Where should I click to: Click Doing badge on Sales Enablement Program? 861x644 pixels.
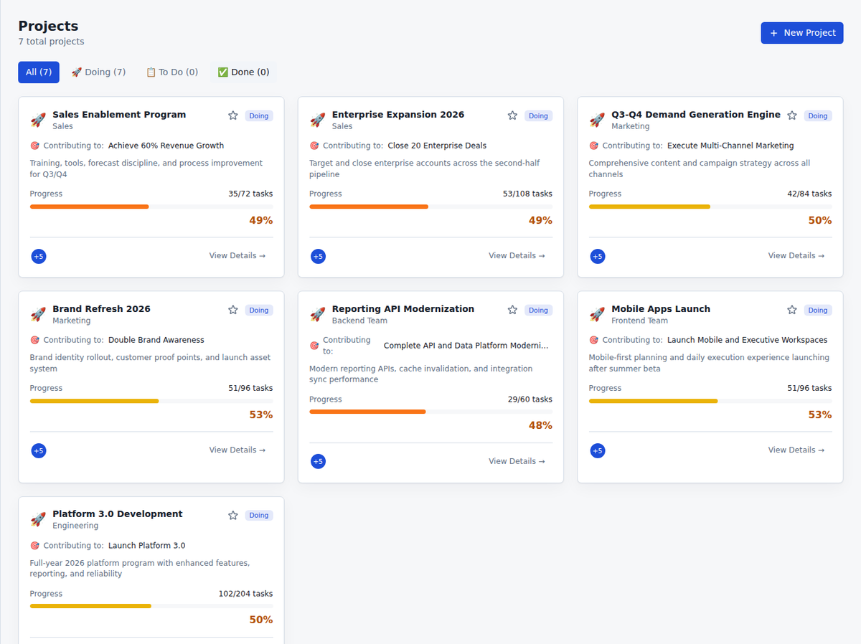(x=259, y=116)
